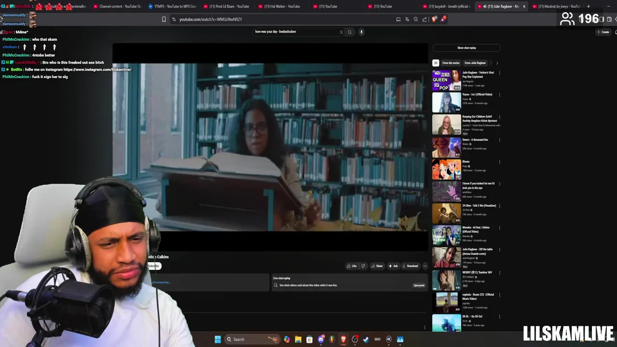Click the Download button under video
The width and height of the screenshot is (617, 347).
click(x=410, y=266)
